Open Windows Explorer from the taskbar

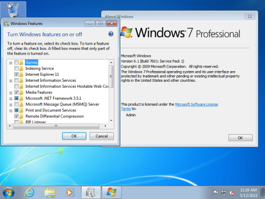(50, 193)
